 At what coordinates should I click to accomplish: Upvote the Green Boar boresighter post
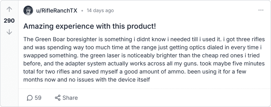(x=9, y=10)
